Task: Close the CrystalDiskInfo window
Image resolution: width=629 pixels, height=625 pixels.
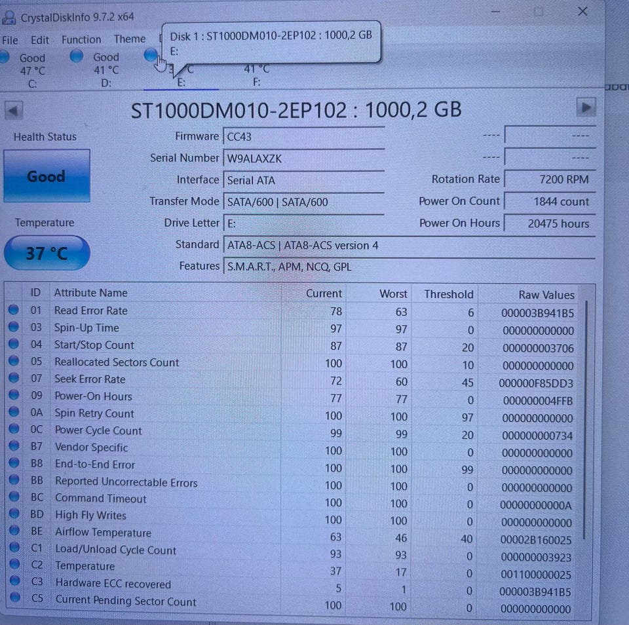Action: tap(582, 11)
